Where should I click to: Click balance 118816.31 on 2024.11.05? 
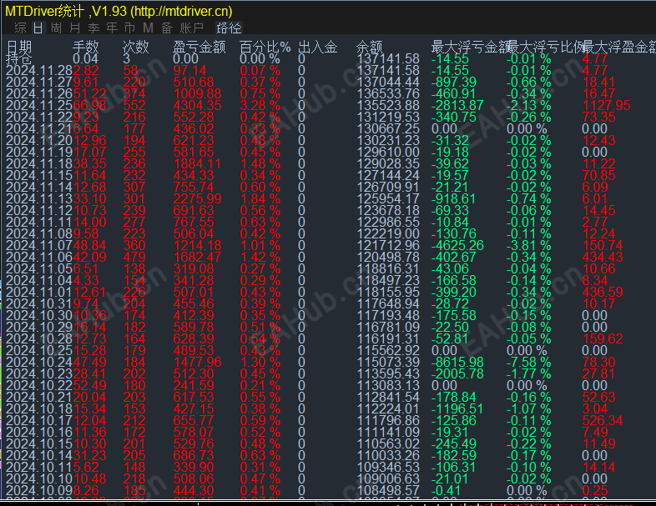coord(388,269)
